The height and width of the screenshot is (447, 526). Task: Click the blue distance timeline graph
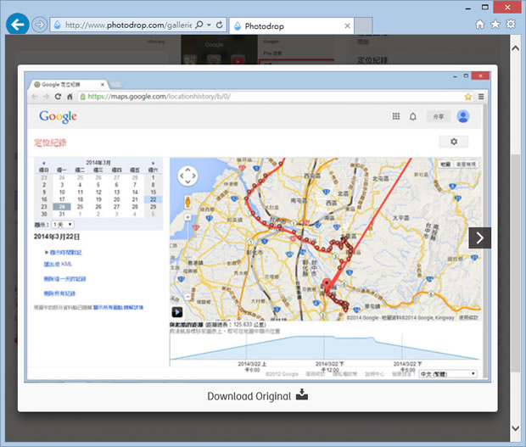[x=324, y=348]
